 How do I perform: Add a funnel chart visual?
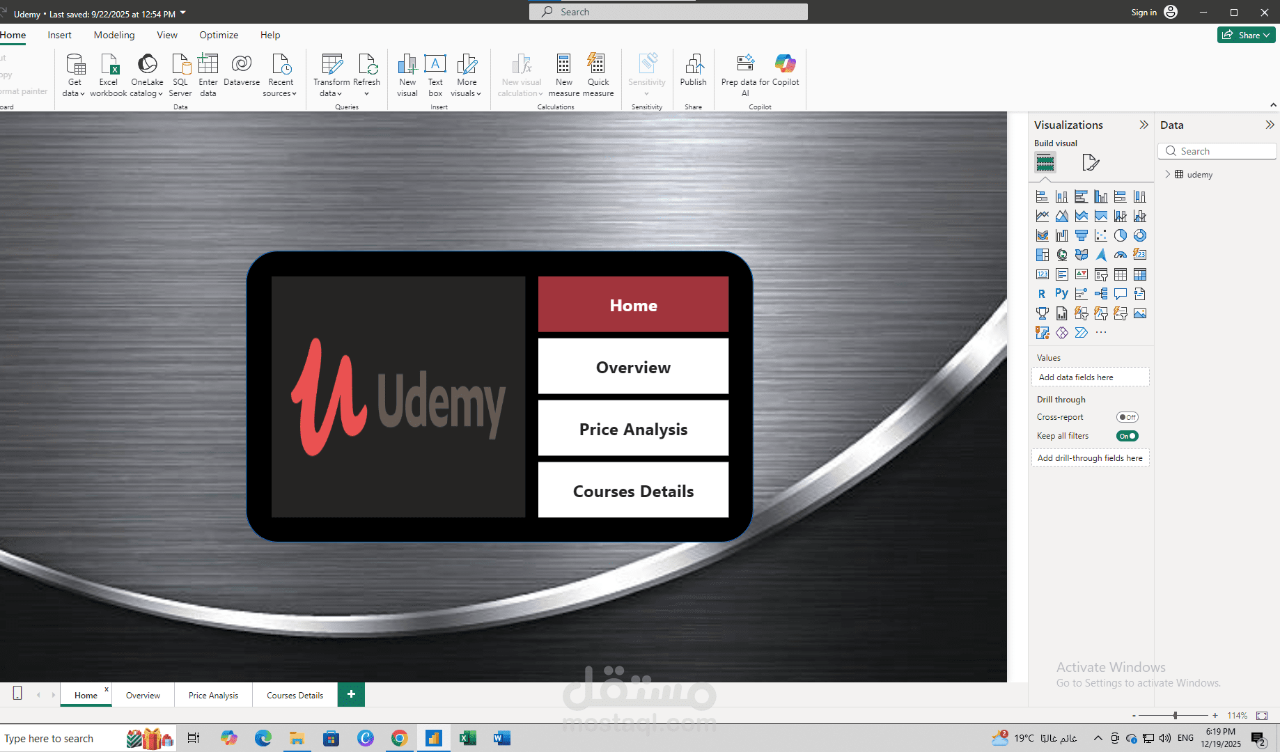click(1081, 235)
